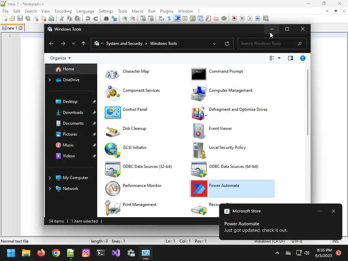The image size is (348, 261).
Task: Open the Settings menu in Notepad++
Action: (x=106, y=11)
